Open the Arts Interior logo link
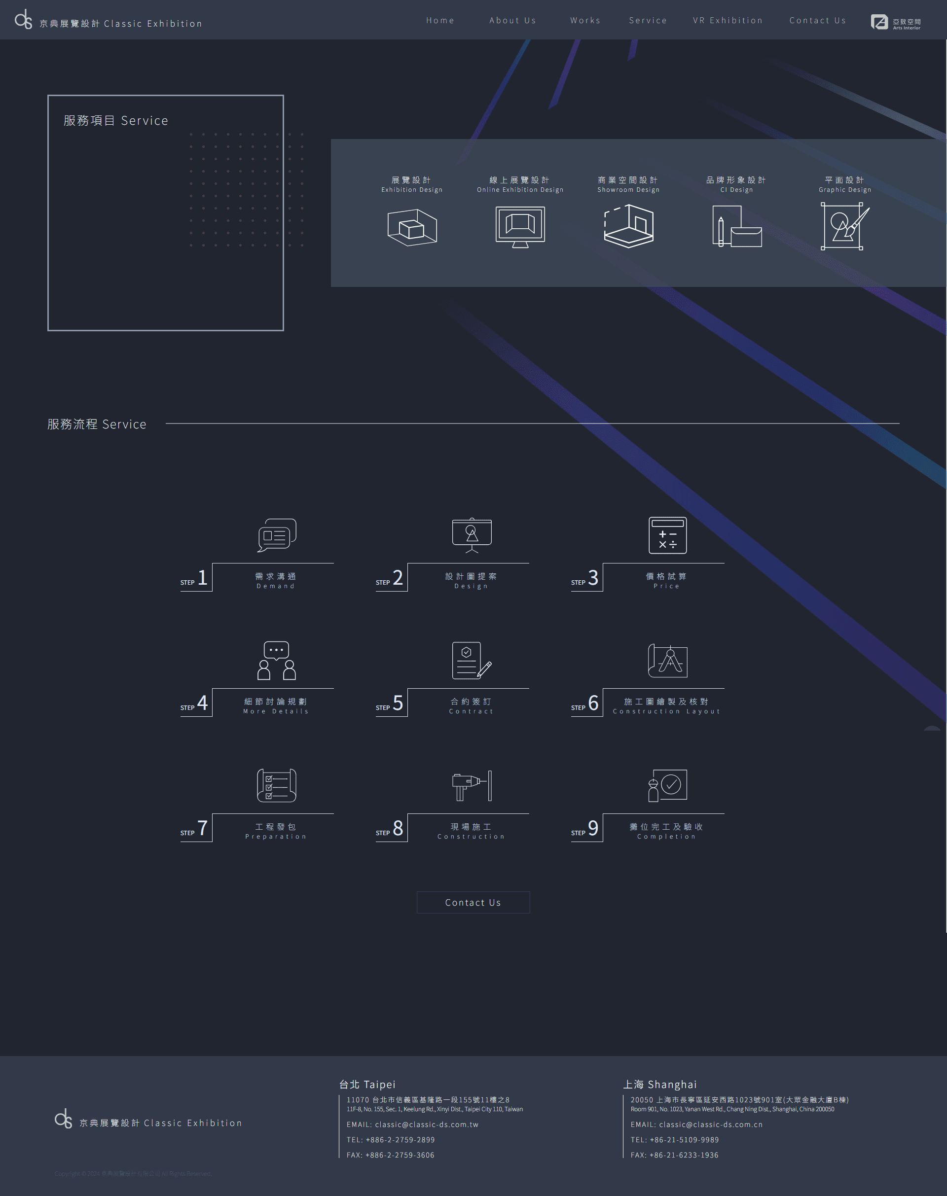The width and height of the screenshot is (947, 1196). tap(895, 22)
